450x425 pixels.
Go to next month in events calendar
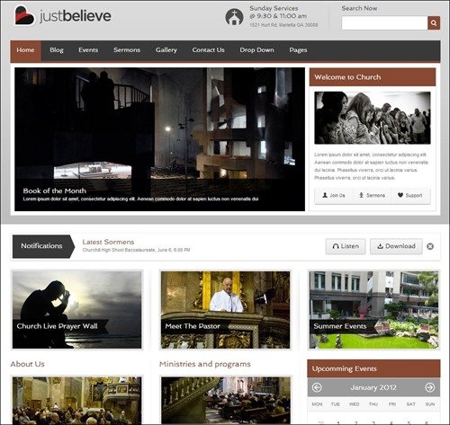point(430,387)
